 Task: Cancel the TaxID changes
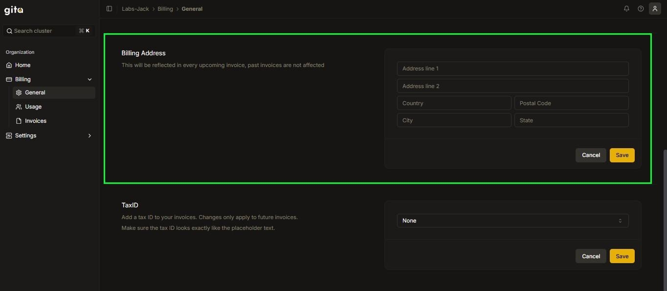click(x=591, y=256)
